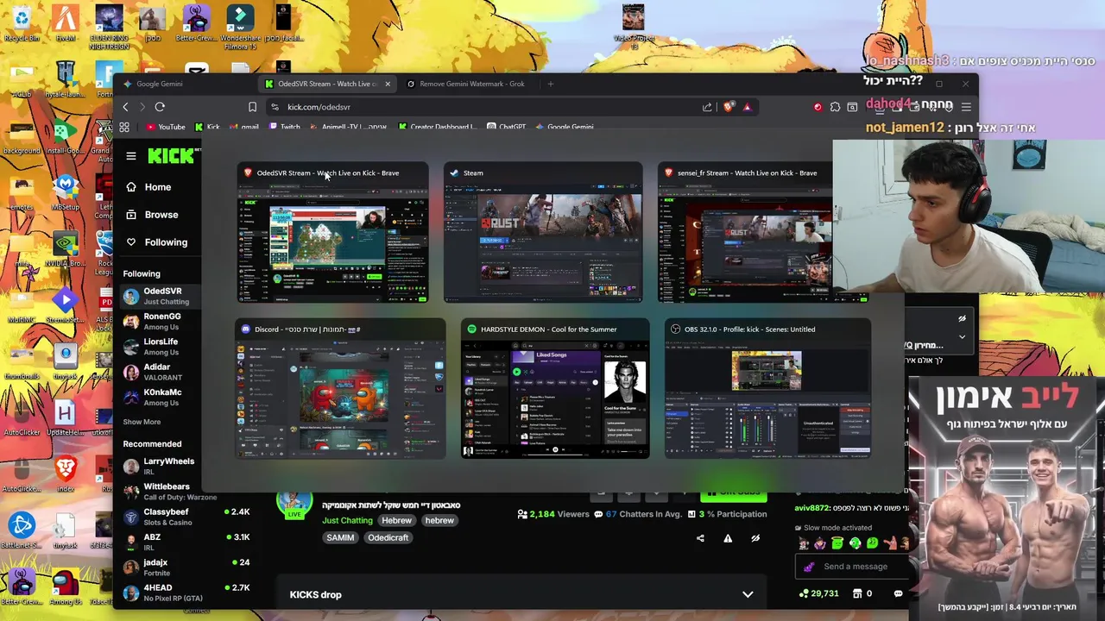Open the Brave hamburger menu

tap(966, 107)
